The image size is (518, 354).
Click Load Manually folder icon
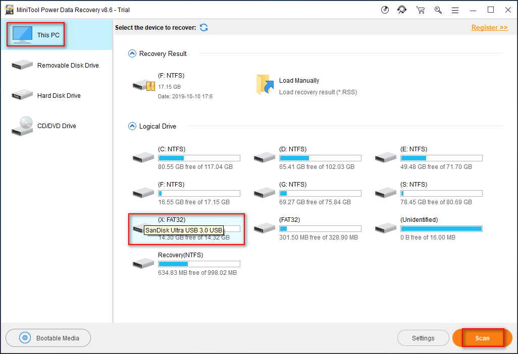coord(265,85)
